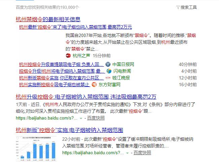
Task: Expand dropdown arrow under the 杭州升级控烟令 result
Action: [x=81, y=118]
